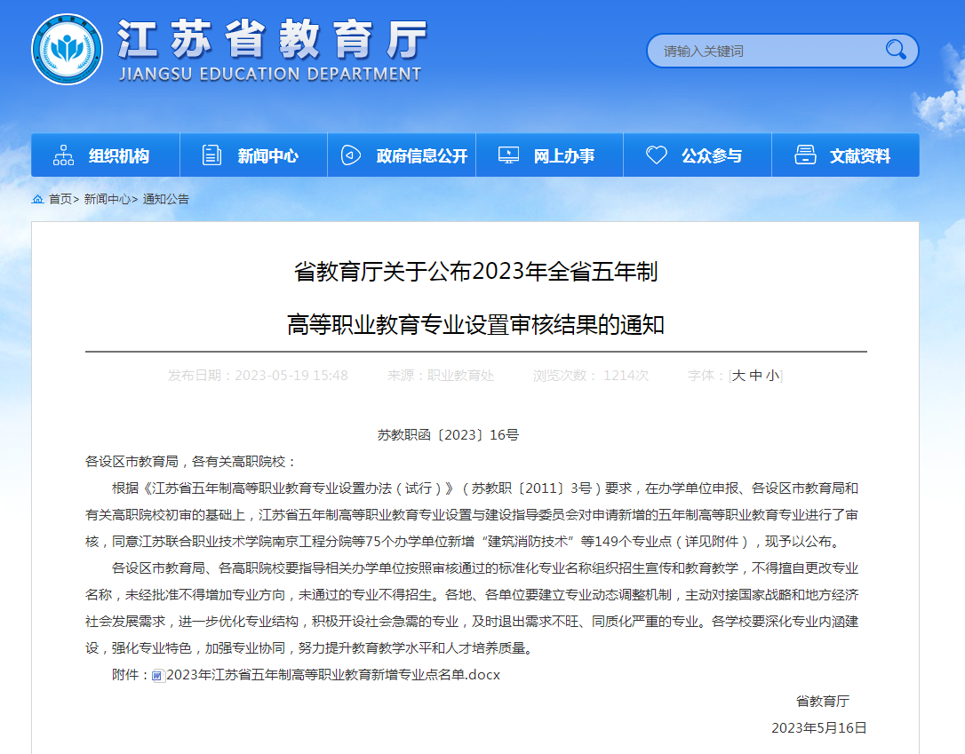Viewport: 965px width, 754px height.
Task: Click the publish date 2023-05-19 15:48
Action: pos(291,375)
